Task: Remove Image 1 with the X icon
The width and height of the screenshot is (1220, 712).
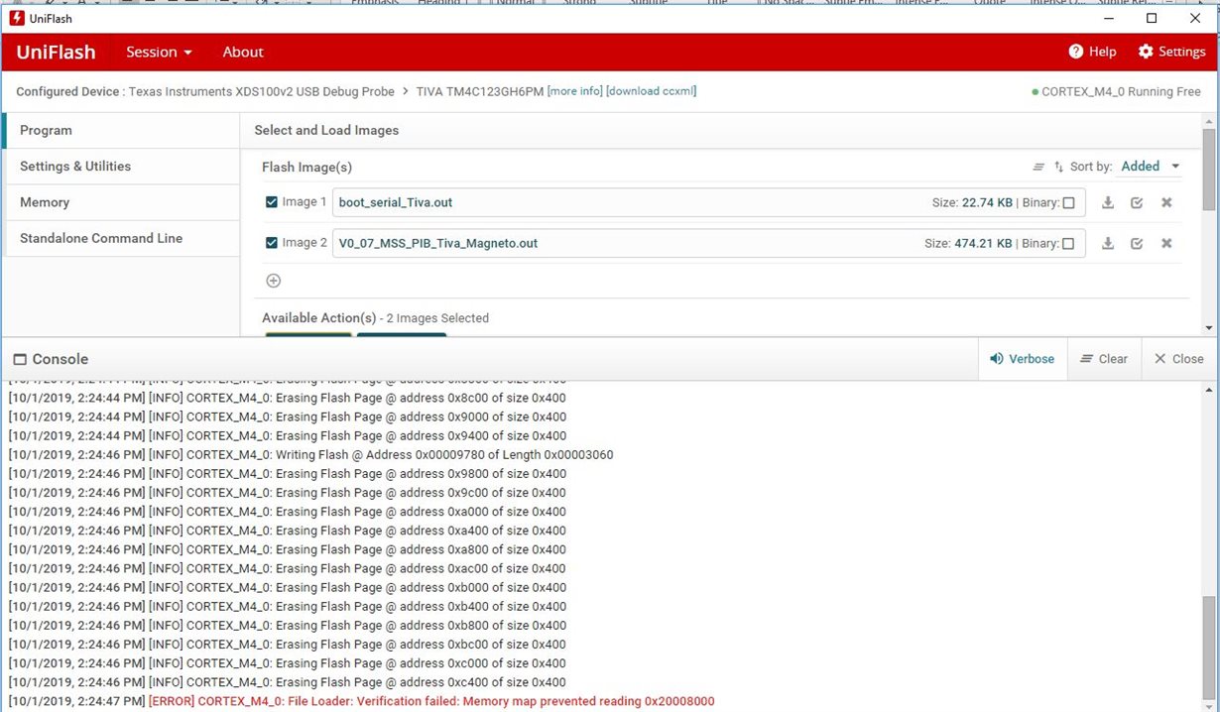Action: (1166, 202)
